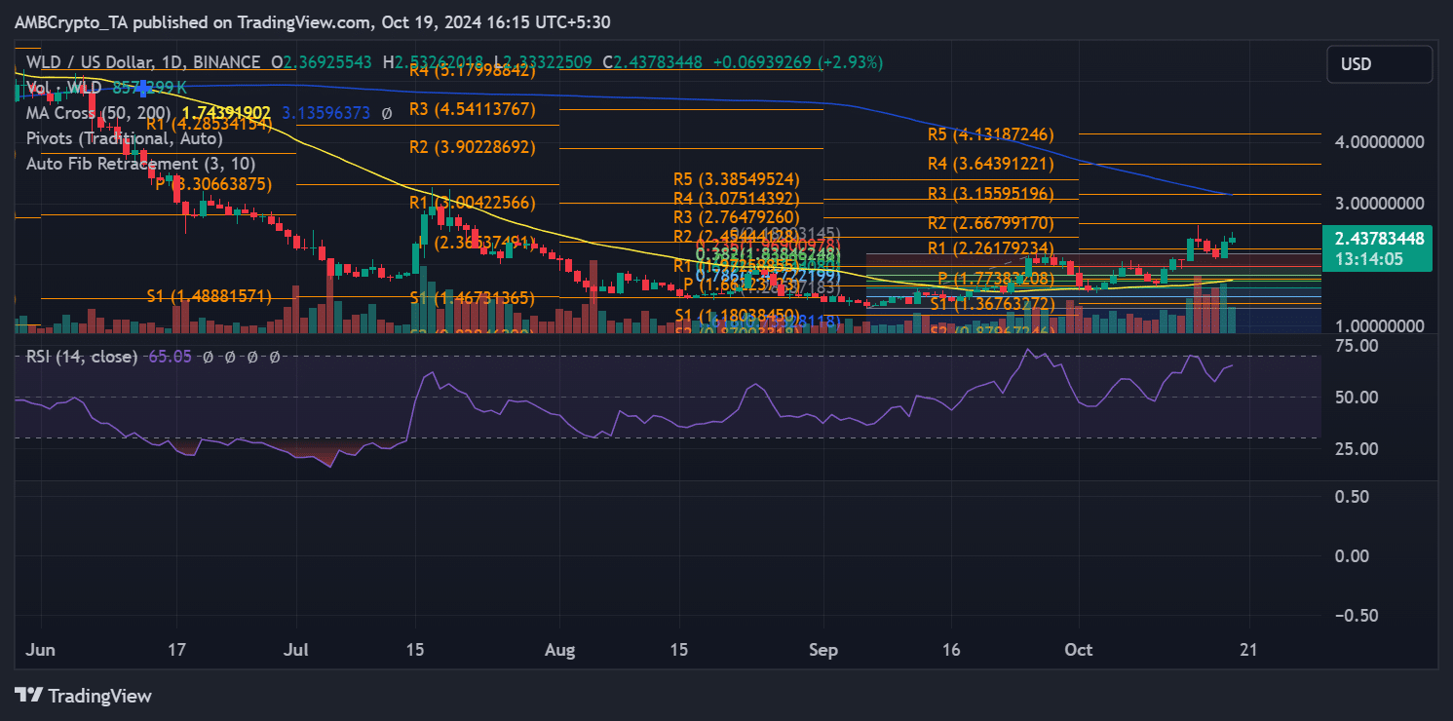Click the 3.00000000 price scale label

click(1381, 204)
